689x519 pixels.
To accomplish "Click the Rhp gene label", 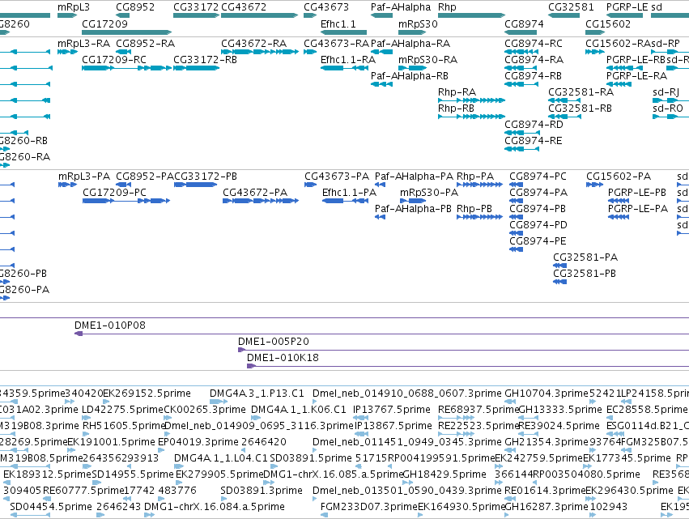I will pyautogui.click(x=447, y=7).
